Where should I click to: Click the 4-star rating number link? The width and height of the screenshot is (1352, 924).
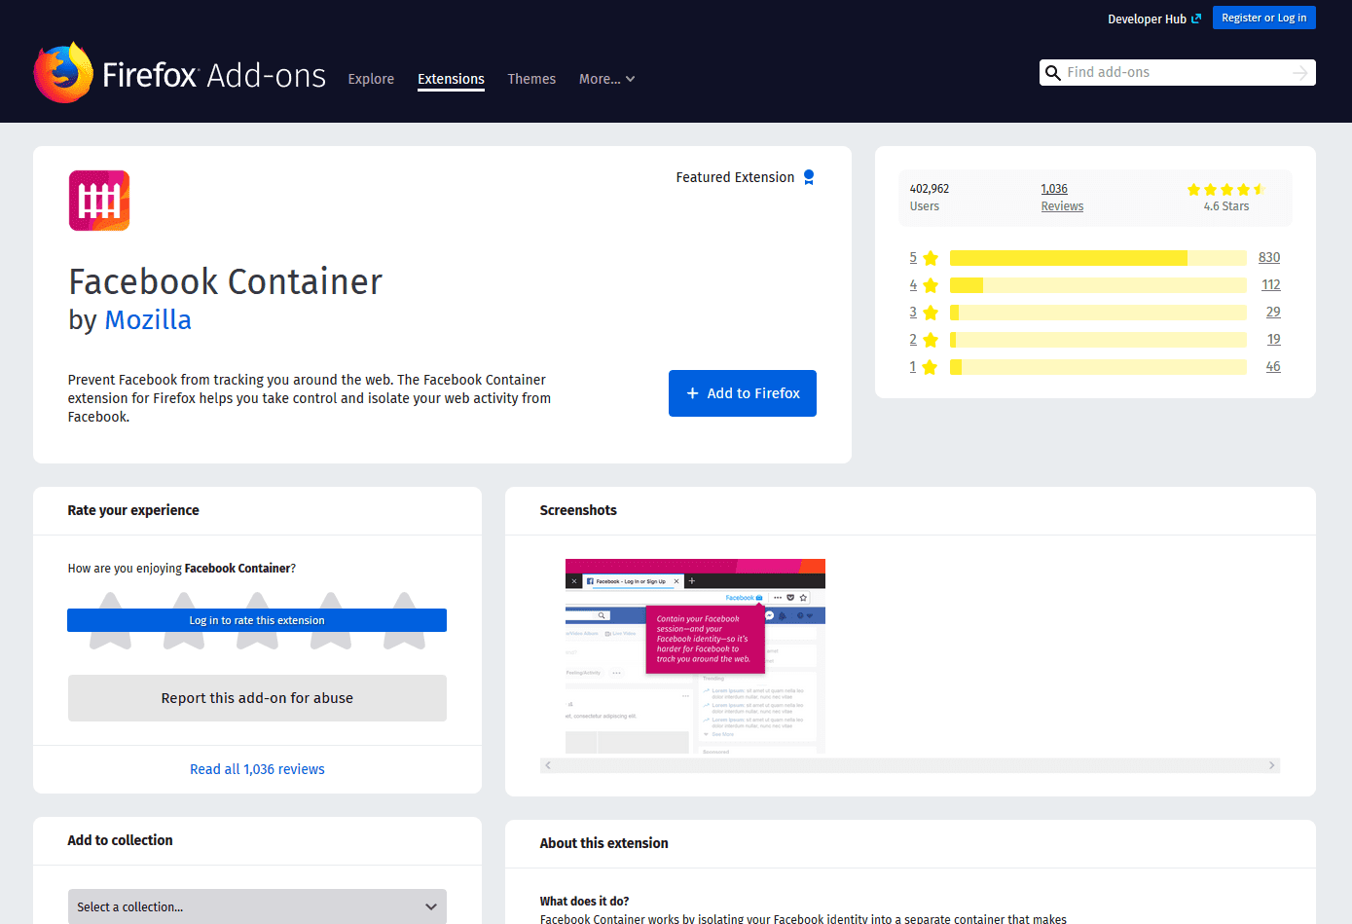(x=913, y=285)
